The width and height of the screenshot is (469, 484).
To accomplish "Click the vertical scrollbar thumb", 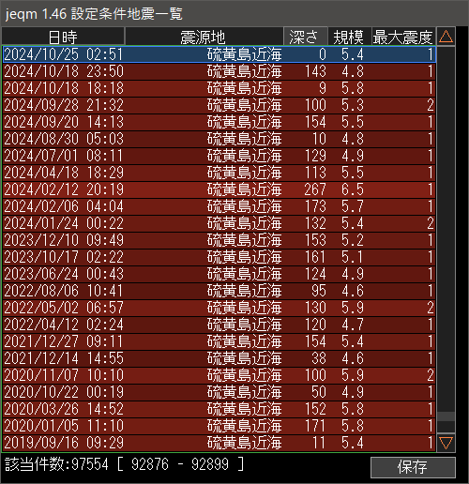I will [446, 416].
